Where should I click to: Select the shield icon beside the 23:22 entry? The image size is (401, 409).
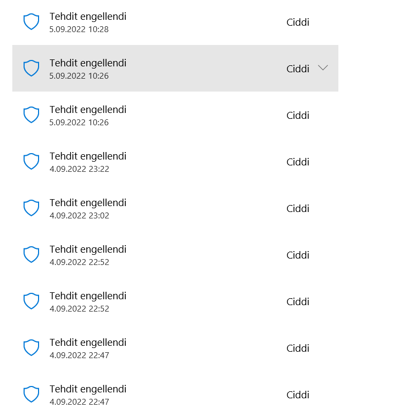pyautogui.click(x=32, y=162)
